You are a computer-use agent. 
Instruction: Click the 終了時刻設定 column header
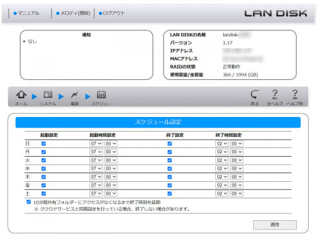click(229, 135)
